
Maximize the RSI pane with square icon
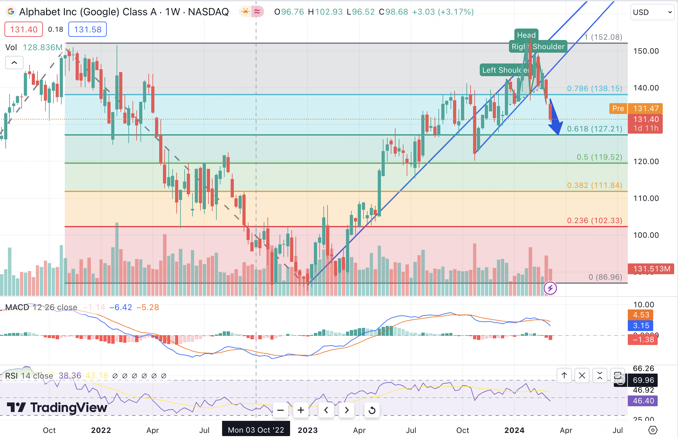click(x=618, y=376)
